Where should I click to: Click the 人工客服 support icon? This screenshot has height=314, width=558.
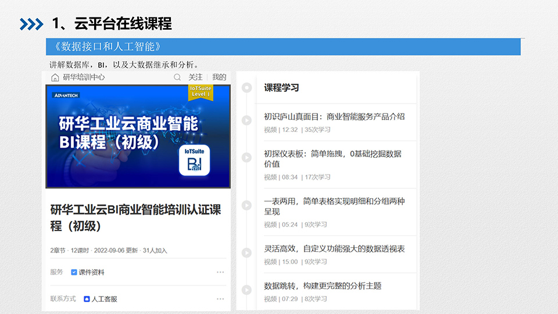87,299
